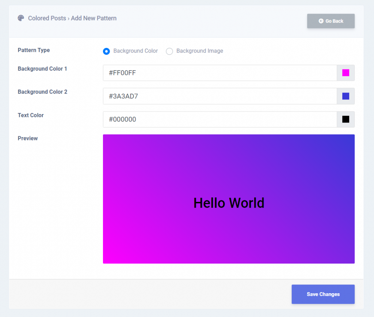374x317 pixels.
Task: Open the black Text Color swatch
Action: (x=346, y=119)
